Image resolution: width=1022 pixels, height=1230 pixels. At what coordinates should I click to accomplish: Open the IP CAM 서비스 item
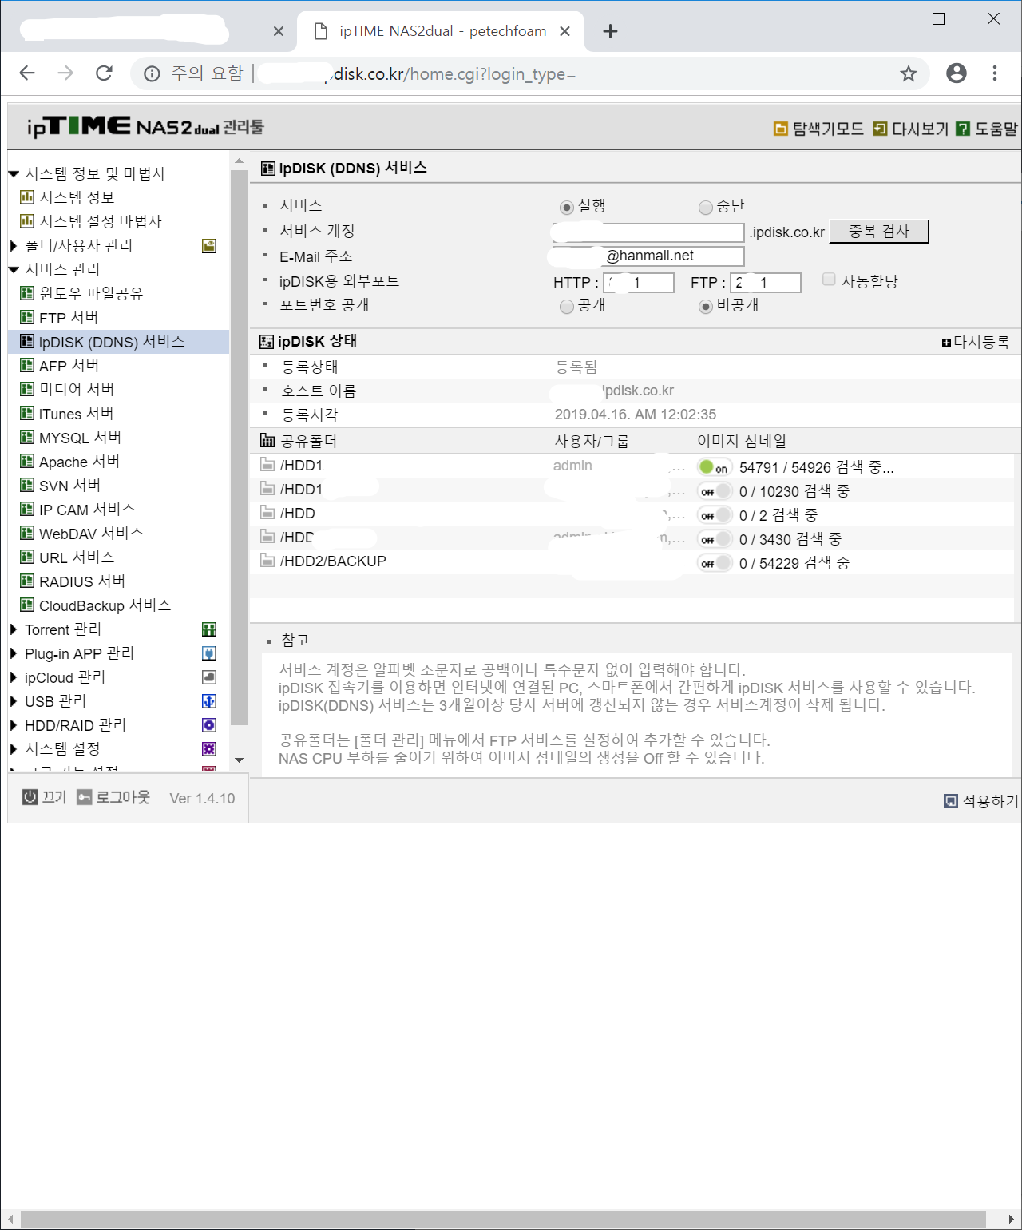pyautogui.click(x=87, y=510)
